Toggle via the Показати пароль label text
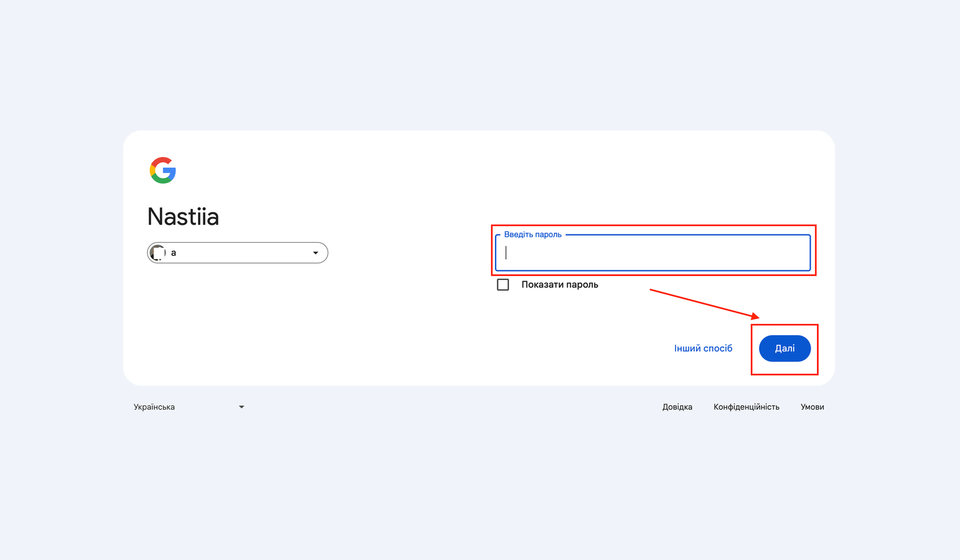 tap(560, 285)
